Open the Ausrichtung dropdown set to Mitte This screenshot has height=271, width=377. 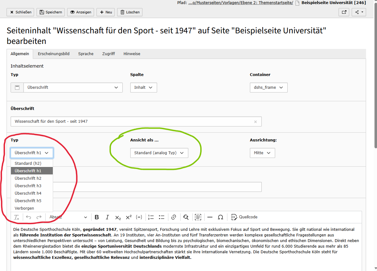point(262,153)
